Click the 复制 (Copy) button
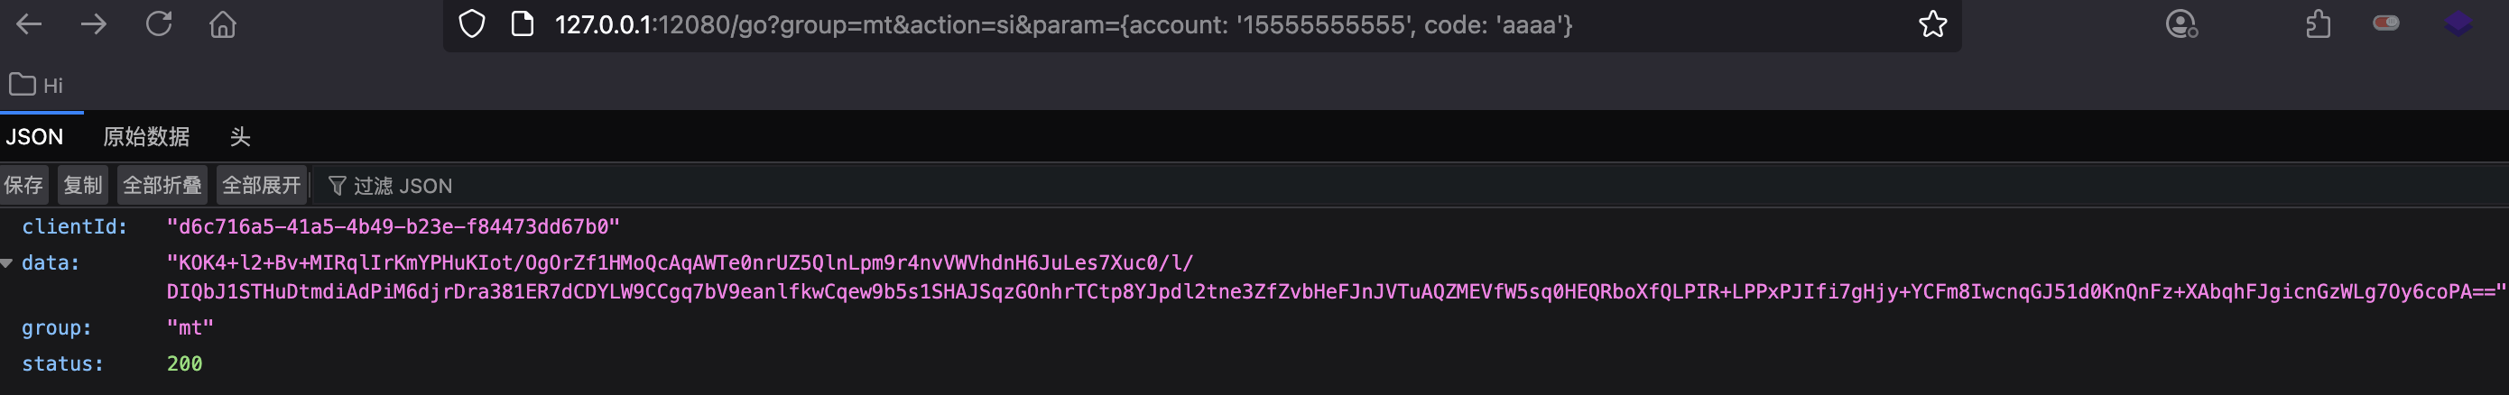The width and height of the screenshot is (2509, 395). tap(83, 186)
